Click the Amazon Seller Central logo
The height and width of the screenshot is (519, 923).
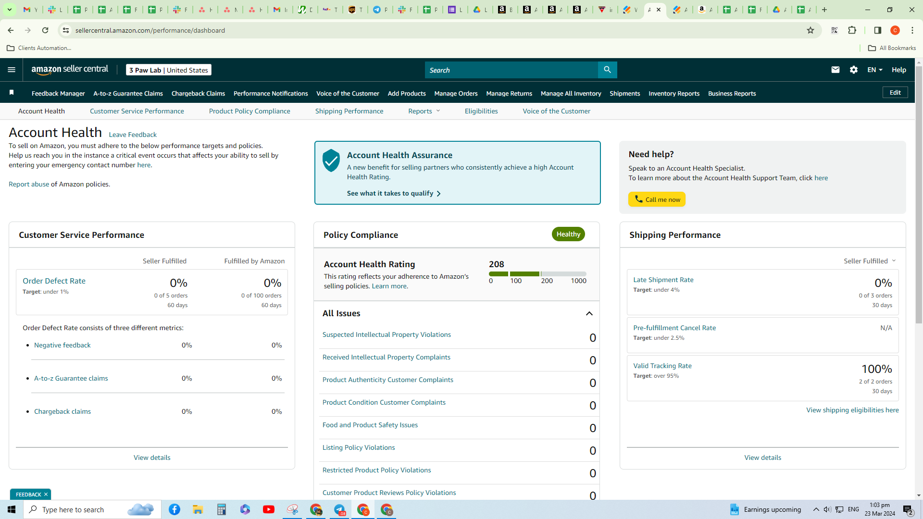(70, 70)
